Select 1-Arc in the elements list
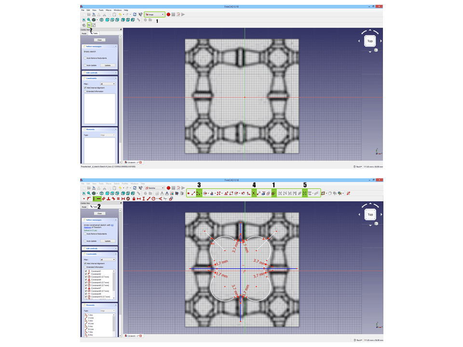 click(x=90, y=315)
